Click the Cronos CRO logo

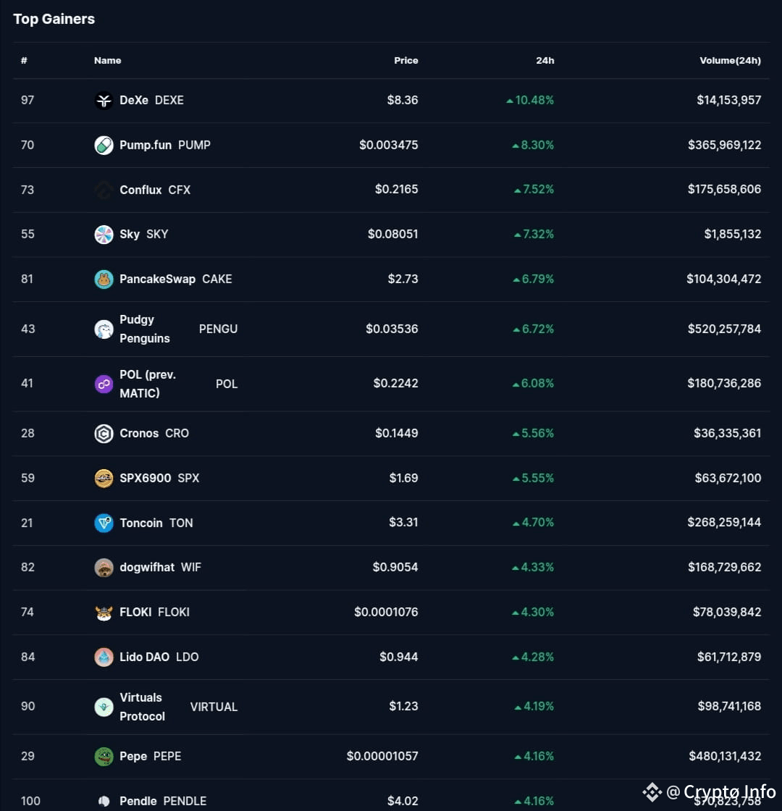[104, 434]
